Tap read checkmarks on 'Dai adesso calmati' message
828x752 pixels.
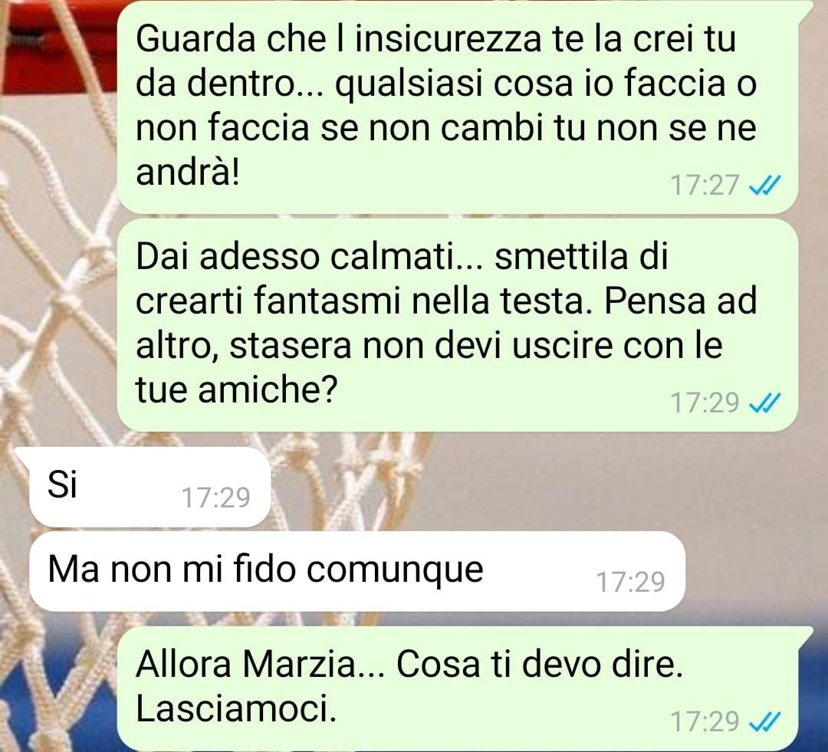(764, 403)
